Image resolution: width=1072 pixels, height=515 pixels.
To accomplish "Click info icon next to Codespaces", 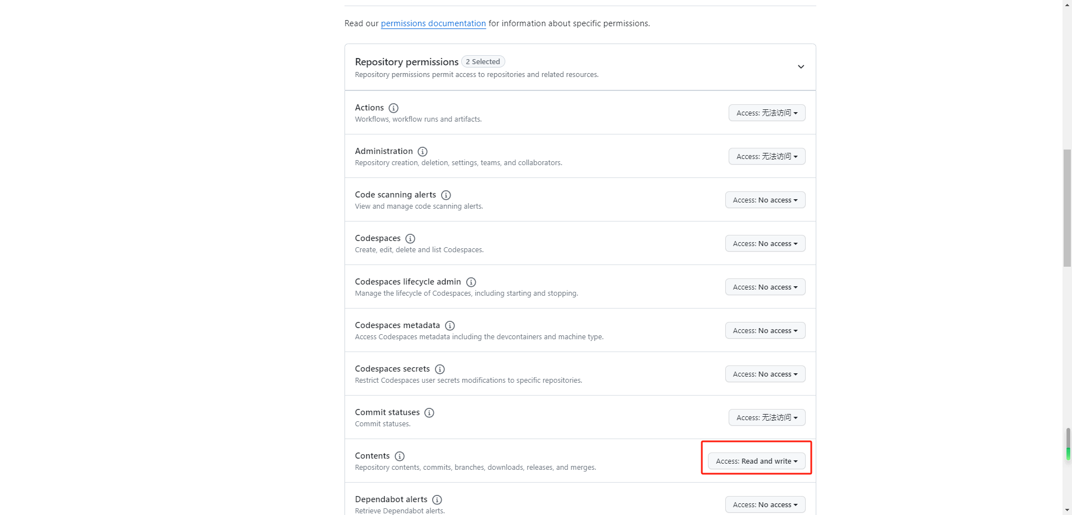I will coord(410,238).
